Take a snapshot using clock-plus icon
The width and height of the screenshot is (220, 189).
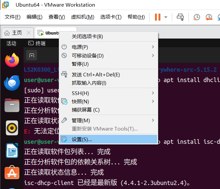[x=196, y=17]
